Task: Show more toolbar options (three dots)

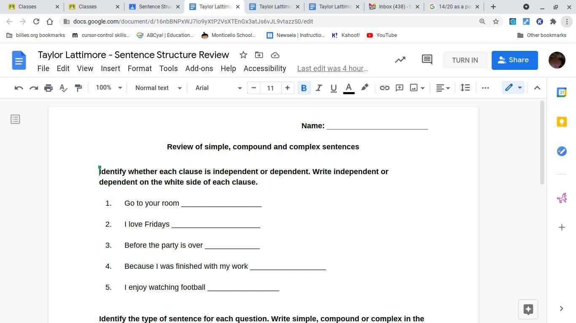Action: pyautogui.click(x=485, y=88)
